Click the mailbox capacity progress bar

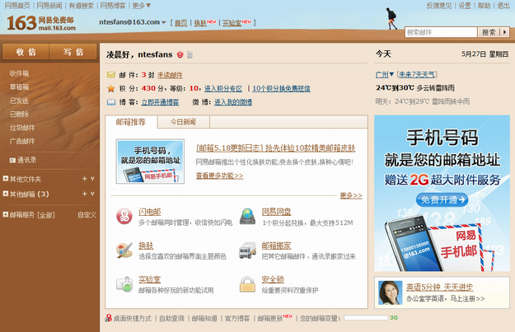point(366,317)
